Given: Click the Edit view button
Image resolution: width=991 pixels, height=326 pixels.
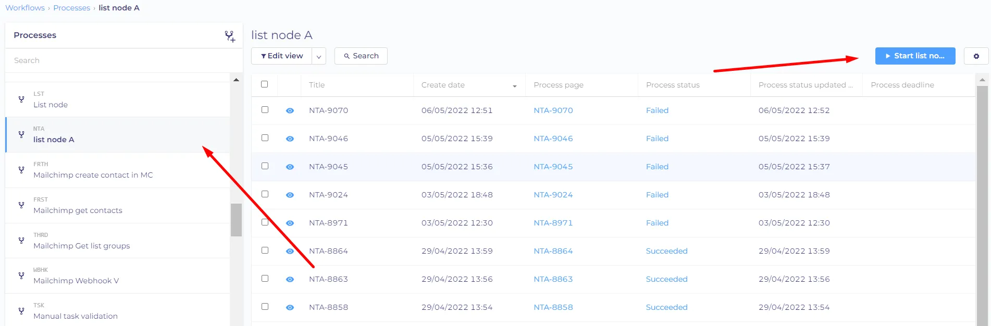Looking at the screenshot, I should pyautogui.click(x=282, y=56).
